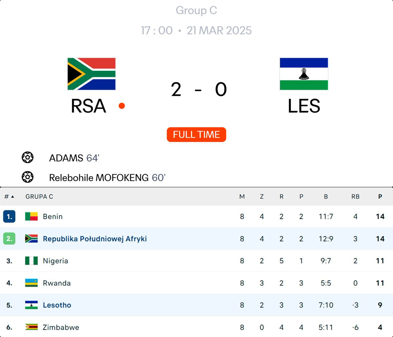
Task: Click the Rwanda flag in the table
Action: [x=31, y=283]
